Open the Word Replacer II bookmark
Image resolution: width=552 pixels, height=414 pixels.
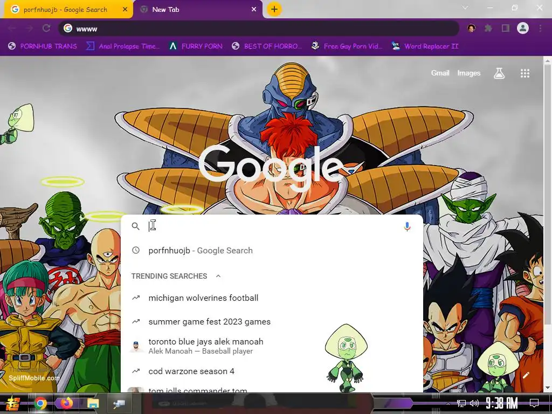[425, 46]
